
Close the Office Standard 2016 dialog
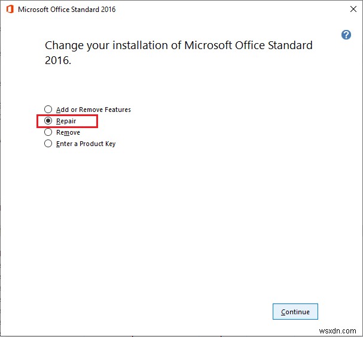[353, 9]
